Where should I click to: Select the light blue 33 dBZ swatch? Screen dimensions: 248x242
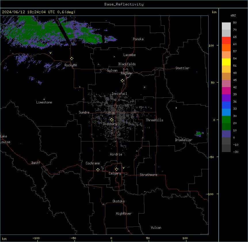226,112
